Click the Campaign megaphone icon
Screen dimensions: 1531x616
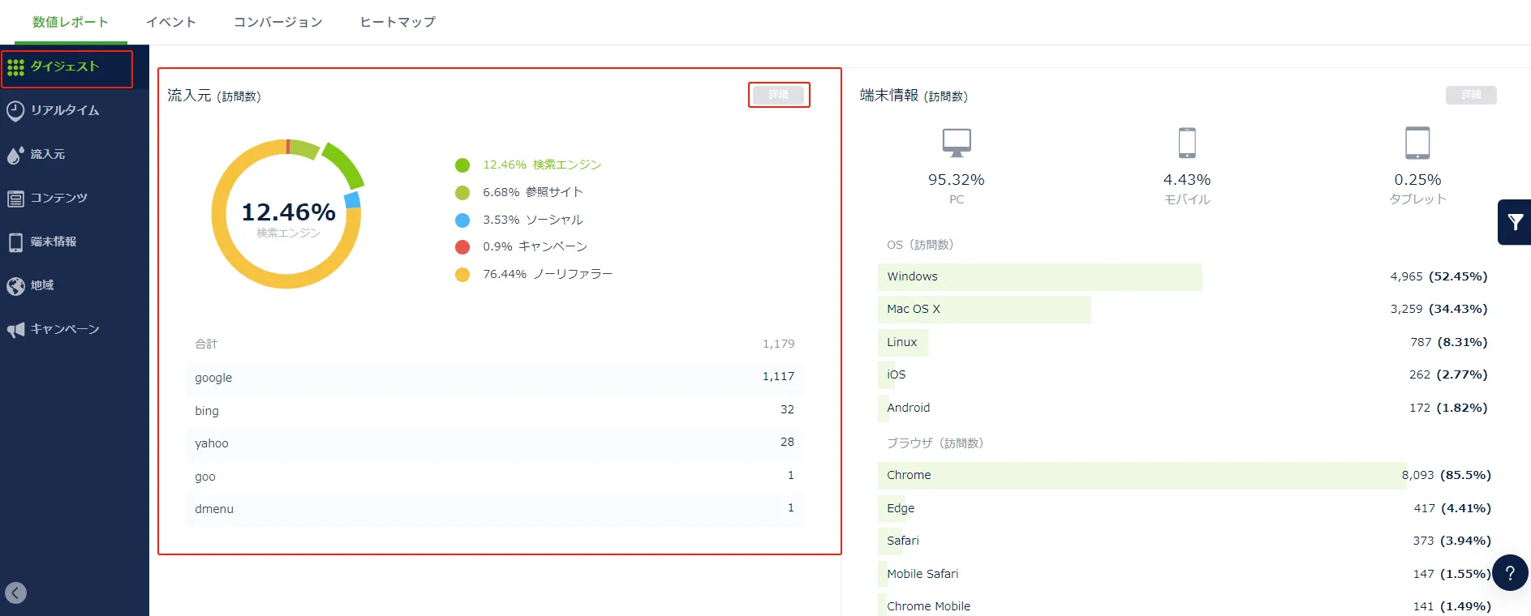[x=15, y=330]
